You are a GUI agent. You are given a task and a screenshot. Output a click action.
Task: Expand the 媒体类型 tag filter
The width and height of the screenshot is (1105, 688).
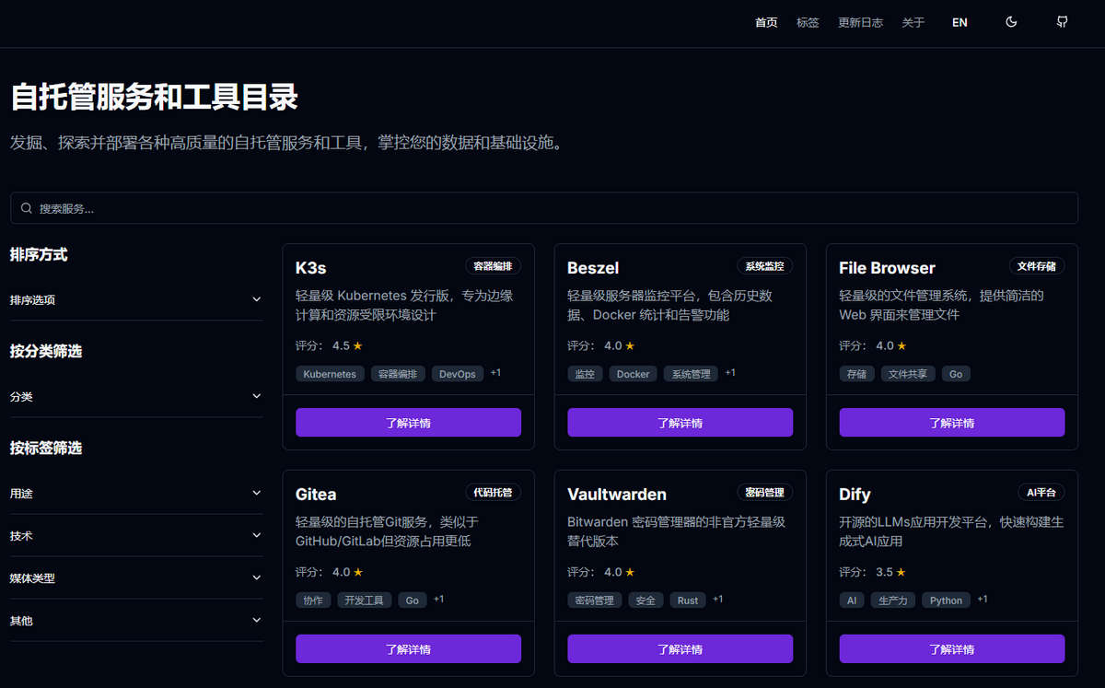[136, 577]
